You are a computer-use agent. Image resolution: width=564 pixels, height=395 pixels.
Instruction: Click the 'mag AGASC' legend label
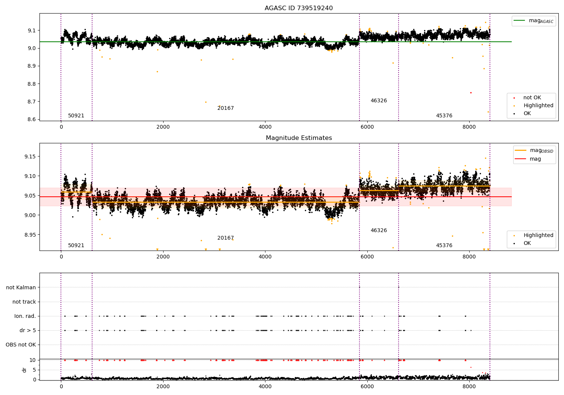[x=541, y=21]
